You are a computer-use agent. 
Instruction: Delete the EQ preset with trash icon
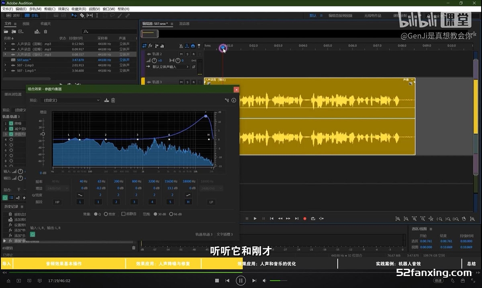113,100
